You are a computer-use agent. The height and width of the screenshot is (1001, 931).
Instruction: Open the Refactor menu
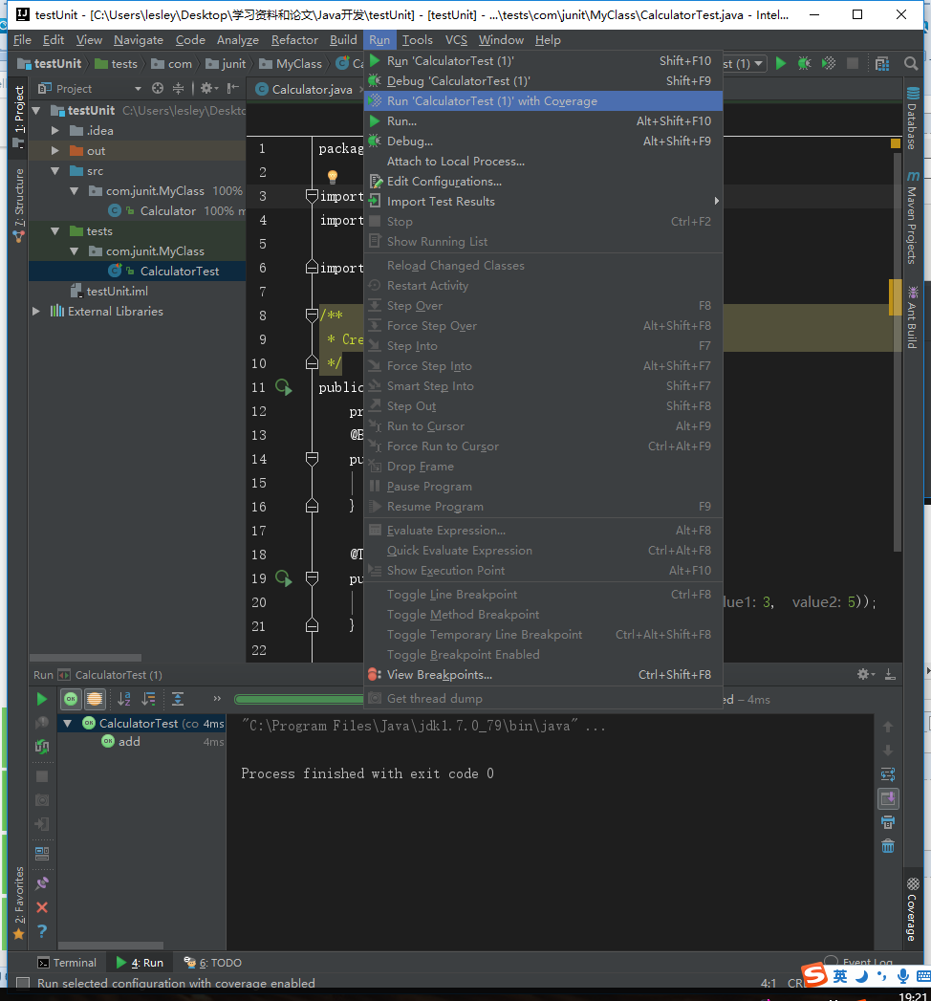coord(294,40)
